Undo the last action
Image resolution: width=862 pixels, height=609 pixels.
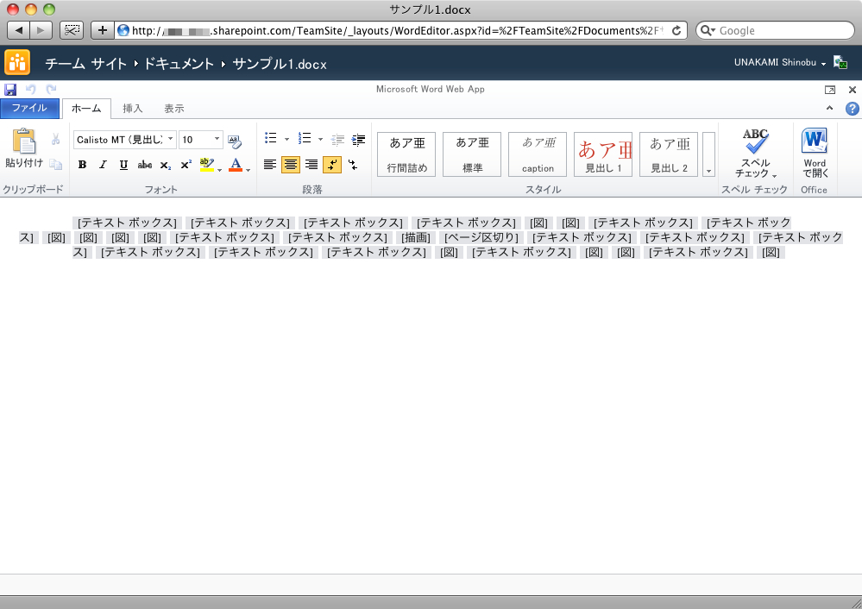point(31,89)
